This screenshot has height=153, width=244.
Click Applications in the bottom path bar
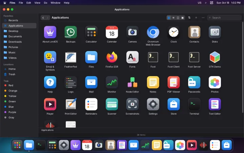(x=47, y=130)
